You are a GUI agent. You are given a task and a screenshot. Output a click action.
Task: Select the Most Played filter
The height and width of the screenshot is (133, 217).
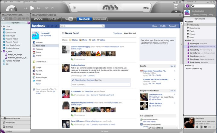pos(10,36)
